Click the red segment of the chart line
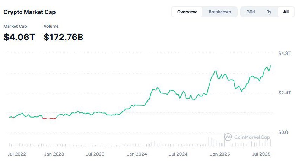The width and height of the screenshot is (298, 163). [x=50, y=118]
